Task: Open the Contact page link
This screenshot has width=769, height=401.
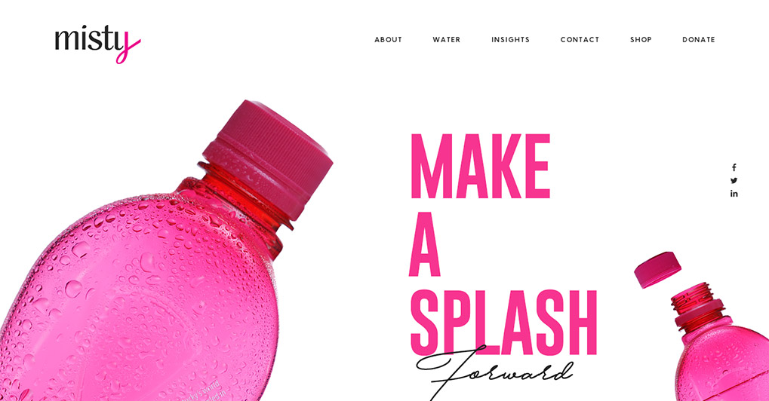Action: [x=580, y=40]
